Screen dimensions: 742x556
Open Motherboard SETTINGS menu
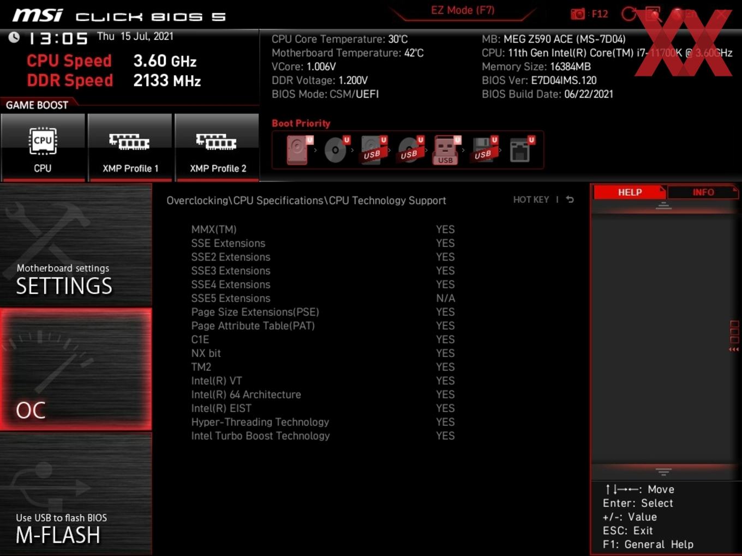tap(76, 245)
